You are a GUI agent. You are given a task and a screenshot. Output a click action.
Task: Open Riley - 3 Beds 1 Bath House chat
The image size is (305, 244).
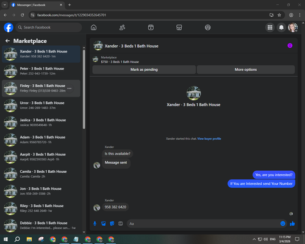coord(41,209)
